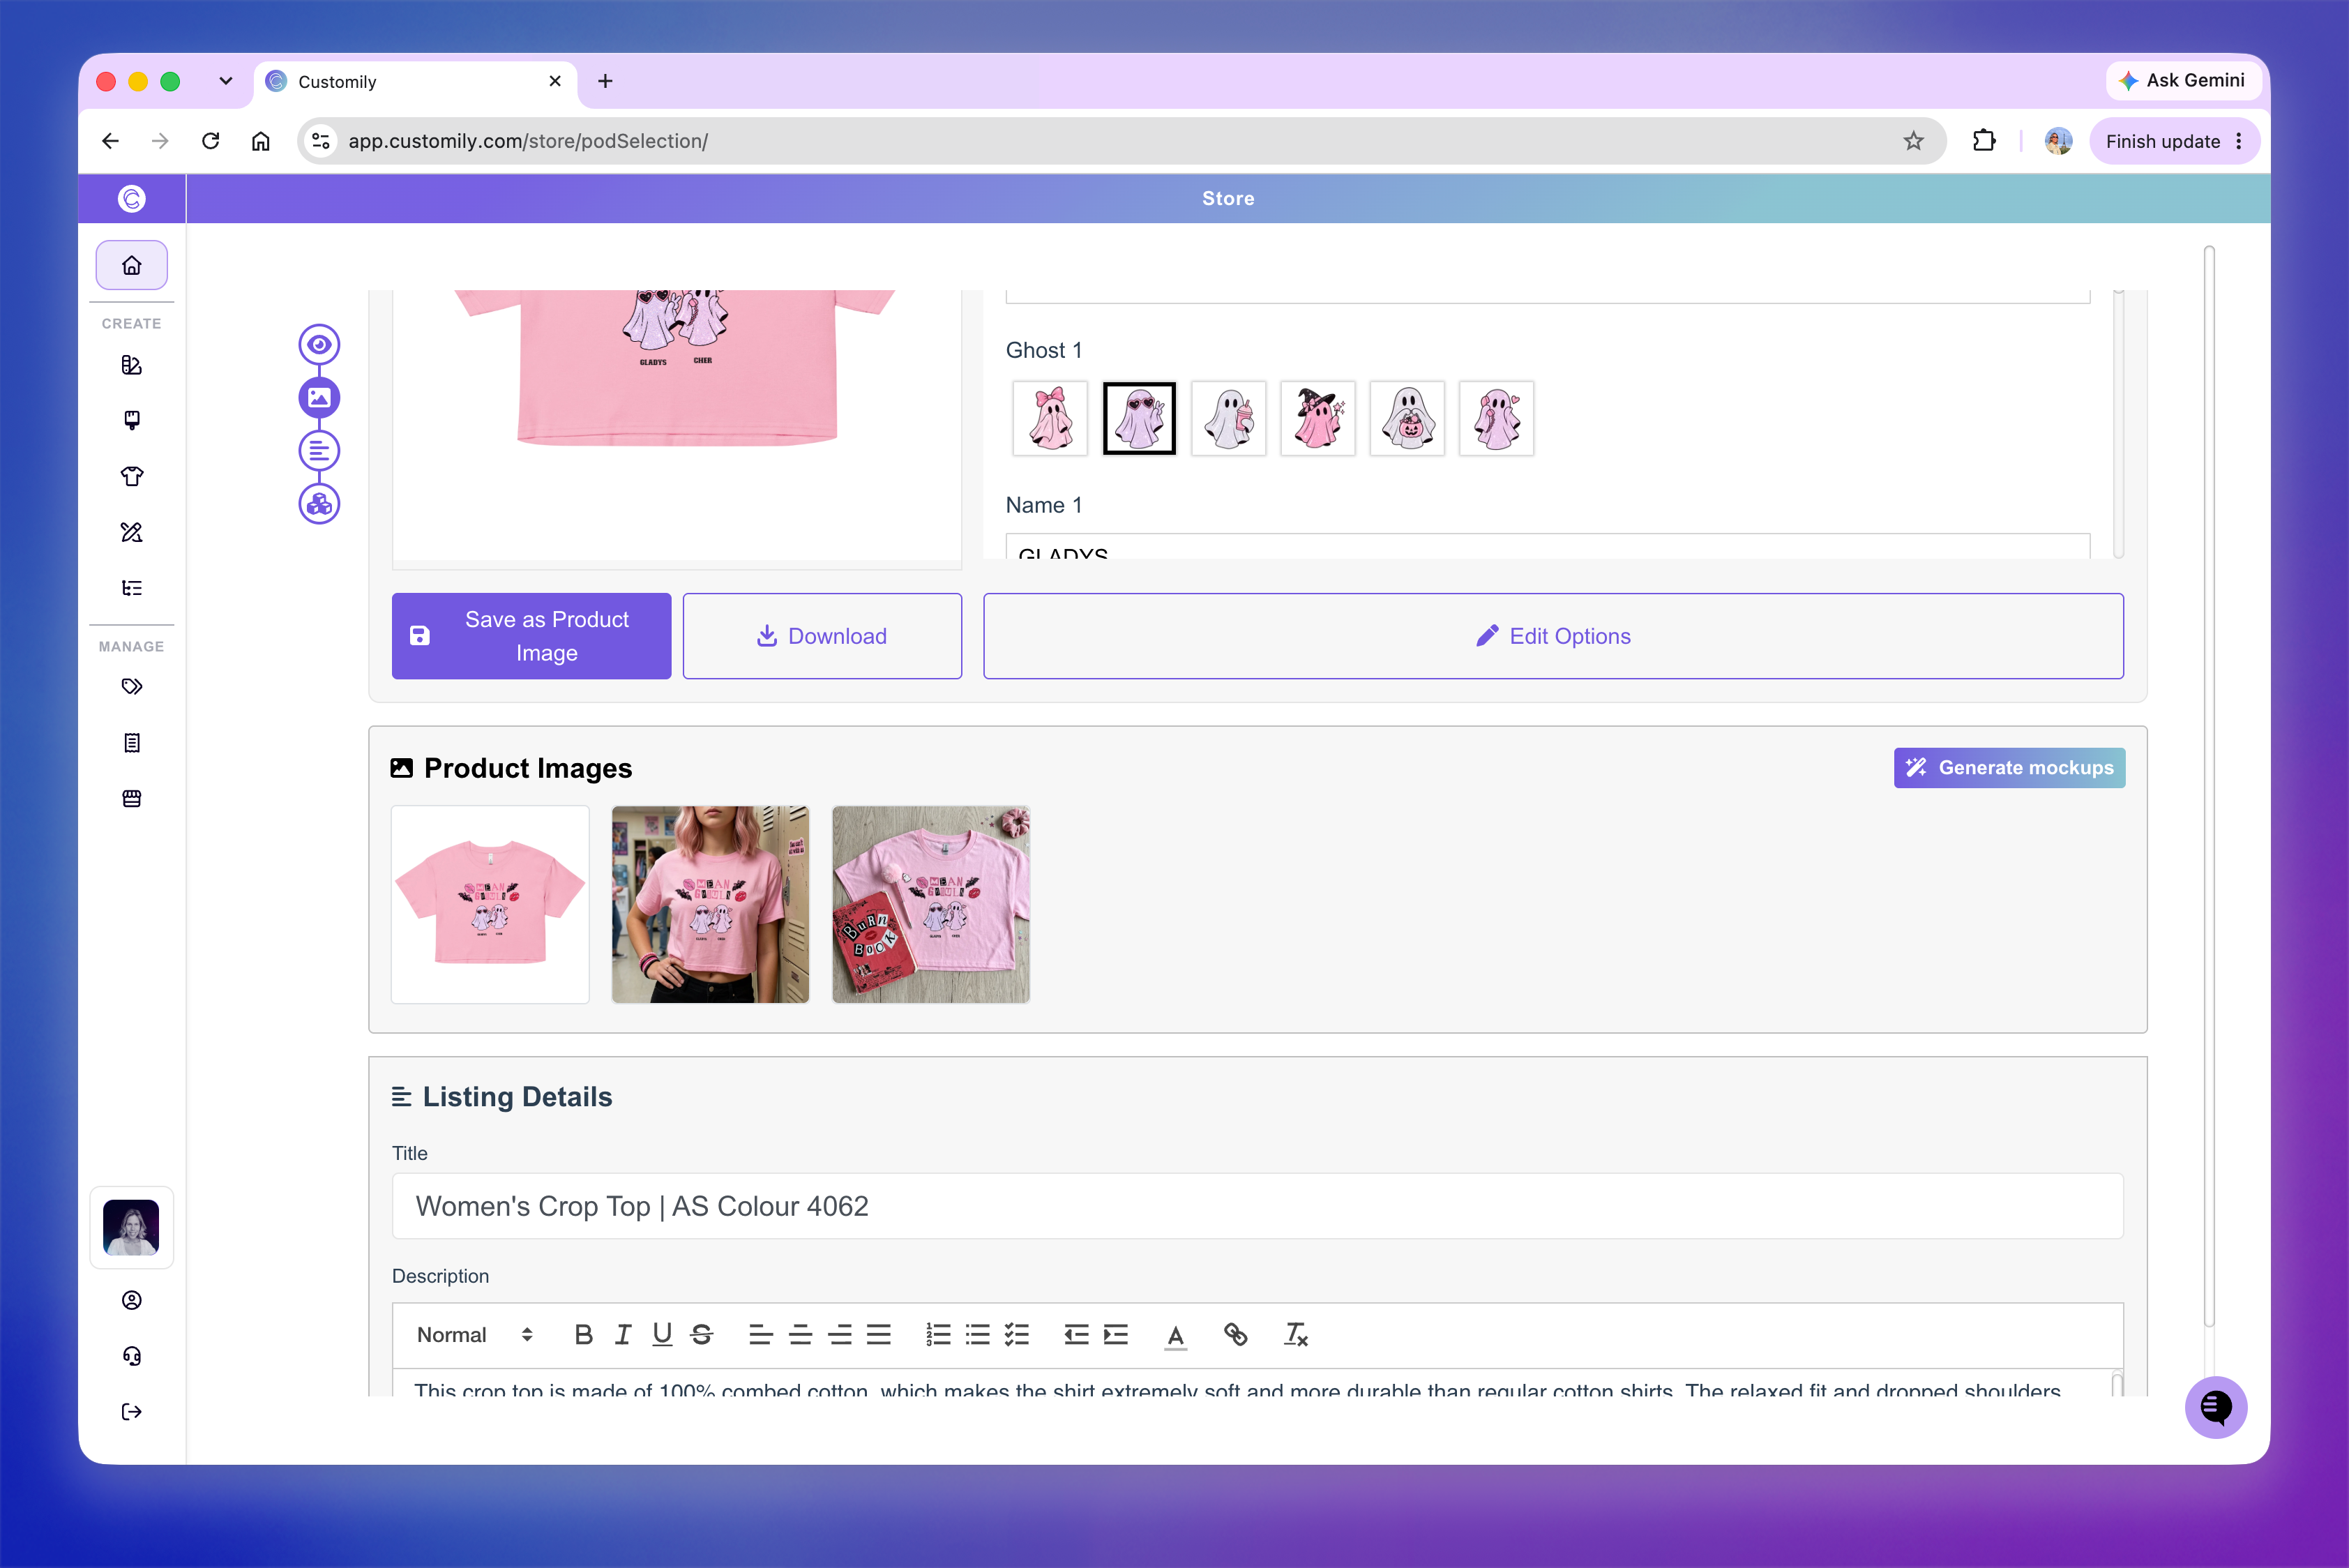The width and height of the screenshot is (2349, 1568).
Task: Open the list options sidebar icon
Action: coord(131,588)
